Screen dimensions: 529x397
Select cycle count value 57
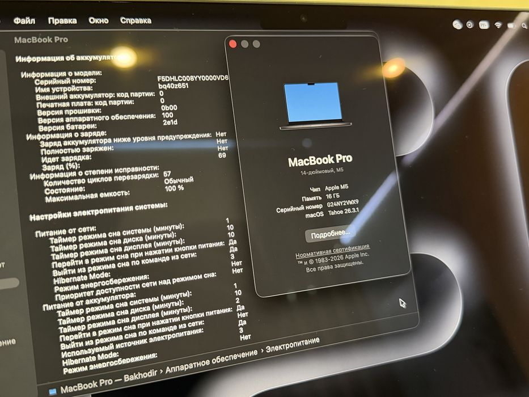coord(167,174)
